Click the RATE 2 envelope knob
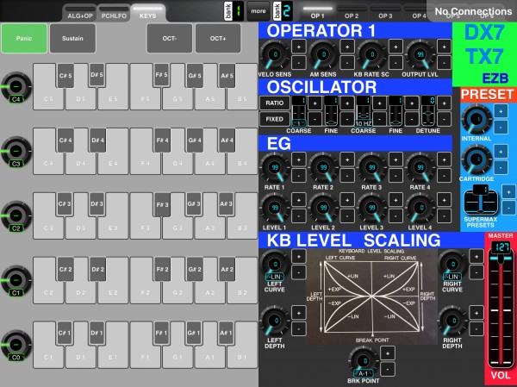 click(323, 169)
